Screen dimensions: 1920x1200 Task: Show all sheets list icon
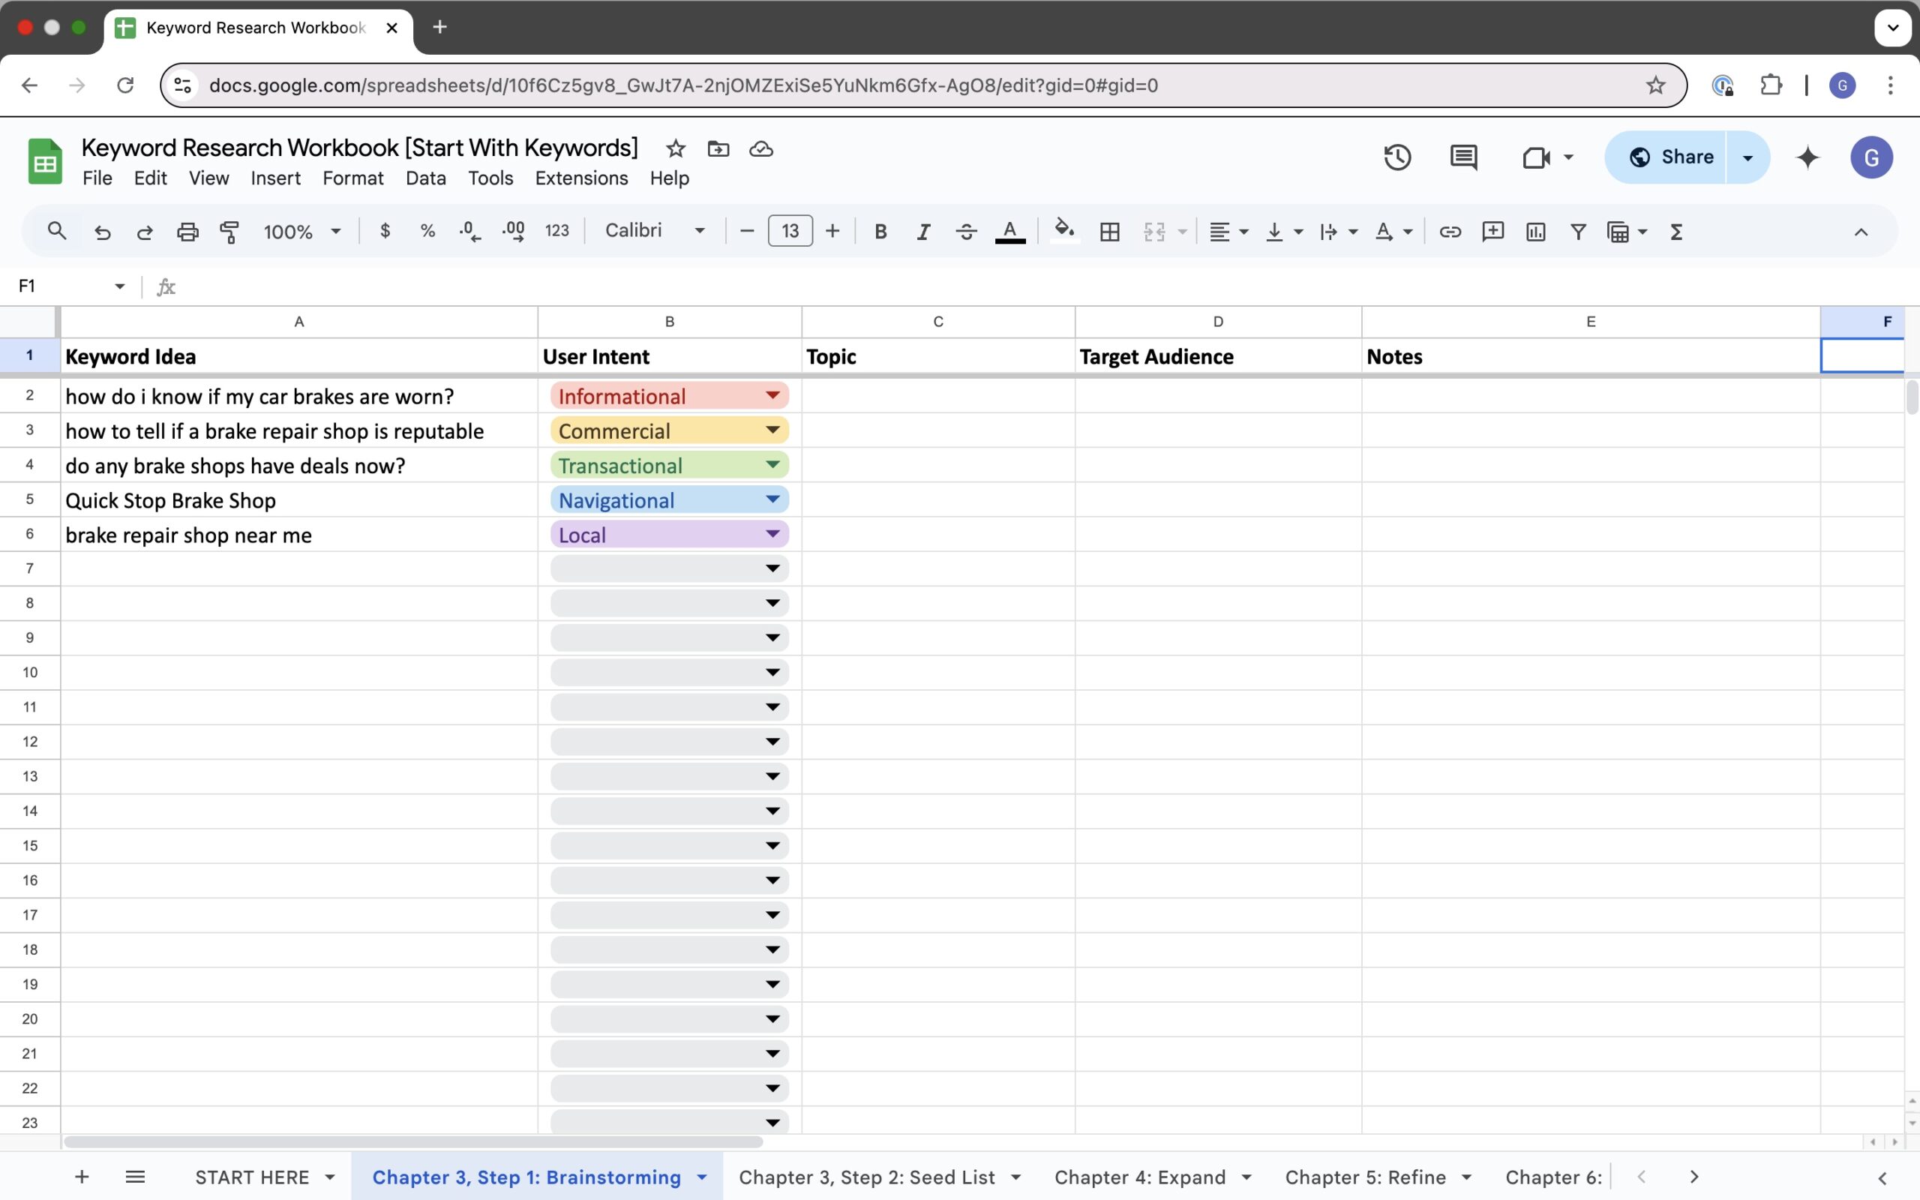pos(135,1176)
